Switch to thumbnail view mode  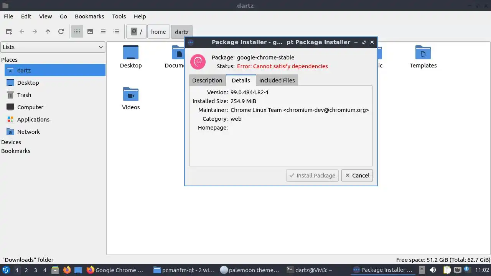pos(90,31)
